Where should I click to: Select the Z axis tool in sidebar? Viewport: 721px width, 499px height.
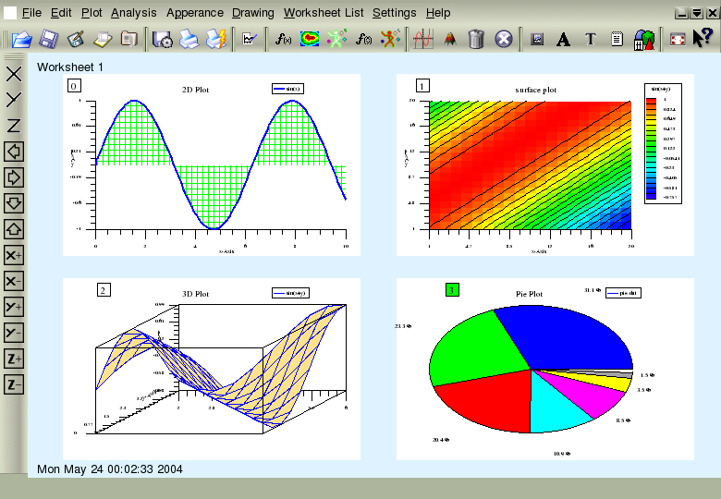click(x=14, y=126)
